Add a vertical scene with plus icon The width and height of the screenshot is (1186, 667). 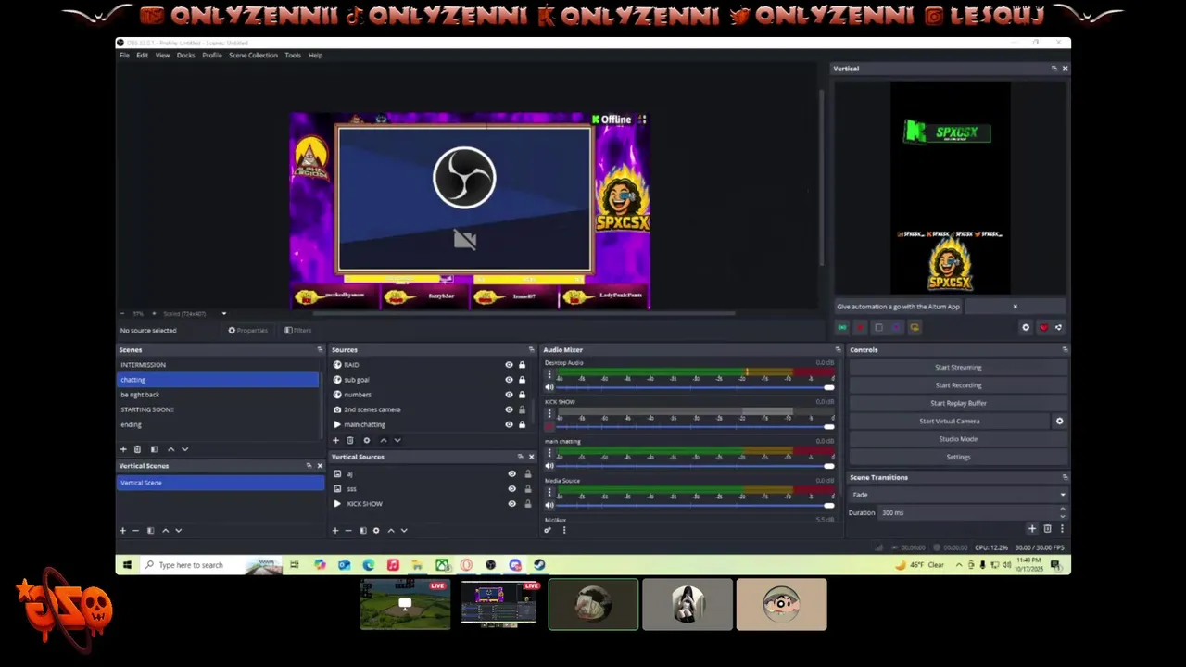[x=122, y=531]
